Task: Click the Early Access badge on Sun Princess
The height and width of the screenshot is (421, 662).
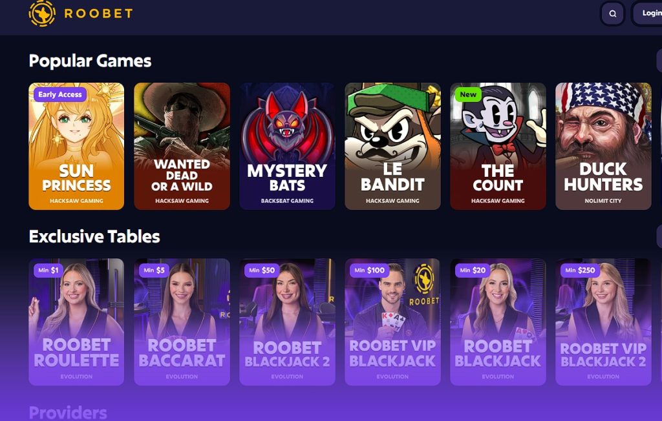Action: click(60, 94)
